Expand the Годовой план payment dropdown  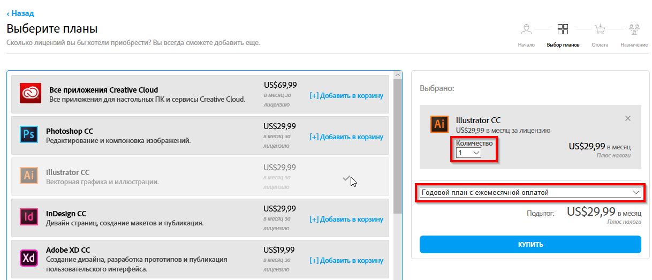(530, 192)
